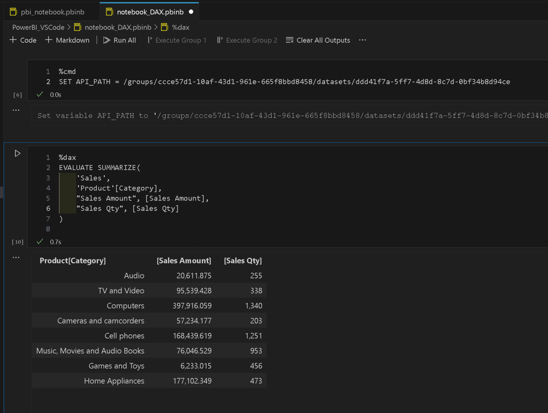
Task: Click the plus icon beside Markdown
Action: point(49,40)
